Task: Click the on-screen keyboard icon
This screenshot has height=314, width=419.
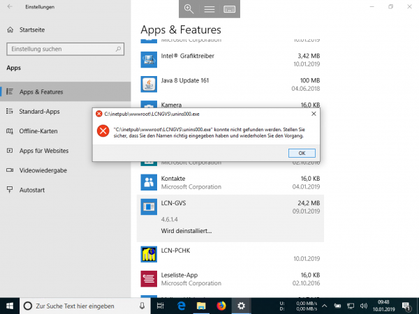Action: pyautogui.click(x=229, y=9)
